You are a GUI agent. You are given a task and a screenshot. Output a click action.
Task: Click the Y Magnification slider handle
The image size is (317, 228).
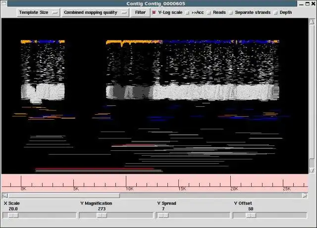click(102, 215)
